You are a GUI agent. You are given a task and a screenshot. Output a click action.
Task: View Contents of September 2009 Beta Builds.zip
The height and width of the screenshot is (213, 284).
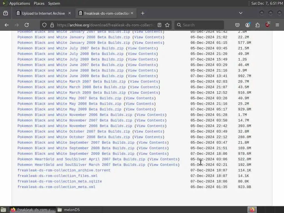click(x=153, y=154)
